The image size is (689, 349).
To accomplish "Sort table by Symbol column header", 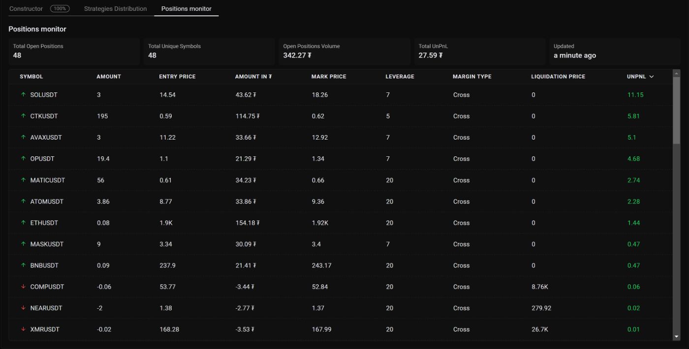I will coord(31,77).
